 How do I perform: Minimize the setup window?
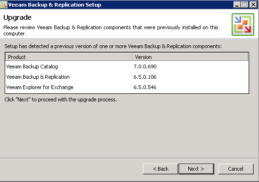[237, 5]
